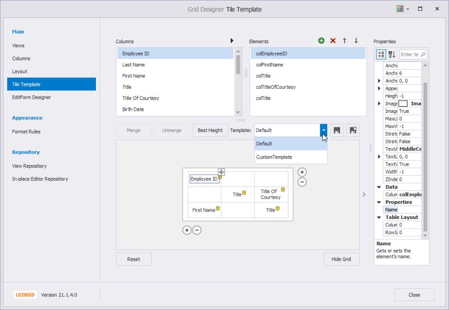
Task: Expand the Appearance property node
Action: (x=379, y=88)
